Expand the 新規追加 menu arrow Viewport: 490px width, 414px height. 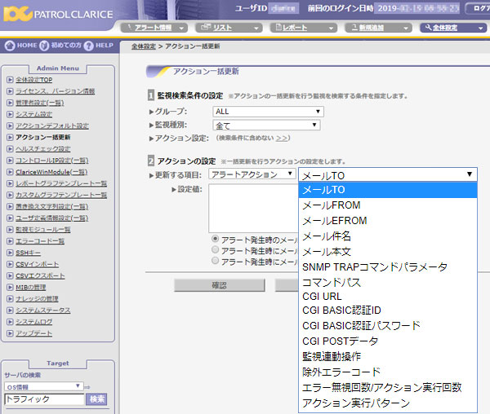406,28
